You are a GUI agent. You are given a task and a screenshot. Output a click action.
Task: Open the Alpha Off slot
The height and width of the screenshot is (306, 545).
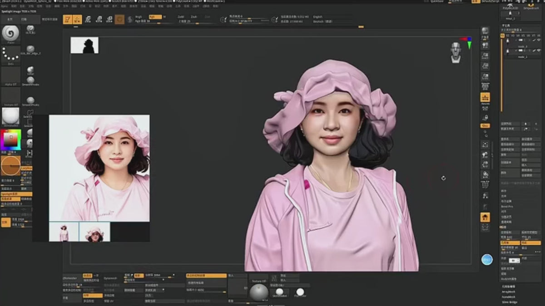point(10,76)
